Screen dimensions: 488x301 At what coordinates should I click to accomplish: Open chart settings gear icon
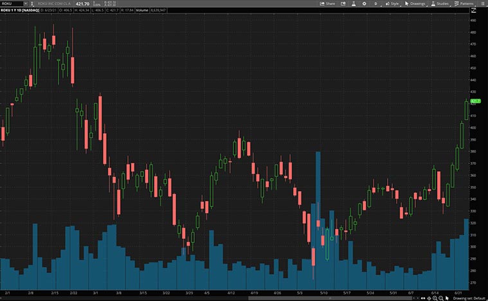tap(364, 4)
